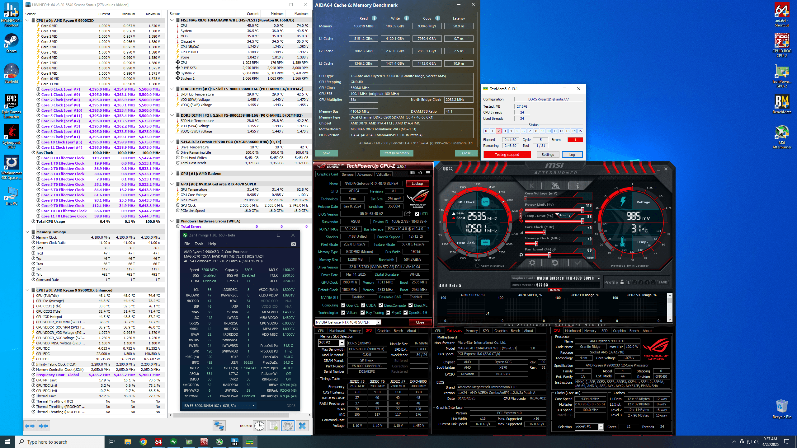Open ZenTimings Tools menu
797x448 pixels.
tap(199, 244)
